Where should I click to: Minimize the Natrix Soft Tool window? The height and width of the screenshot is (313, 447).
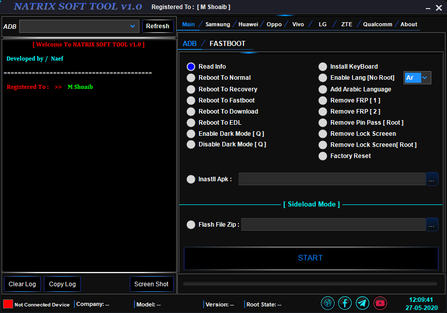tap(428, 8)
